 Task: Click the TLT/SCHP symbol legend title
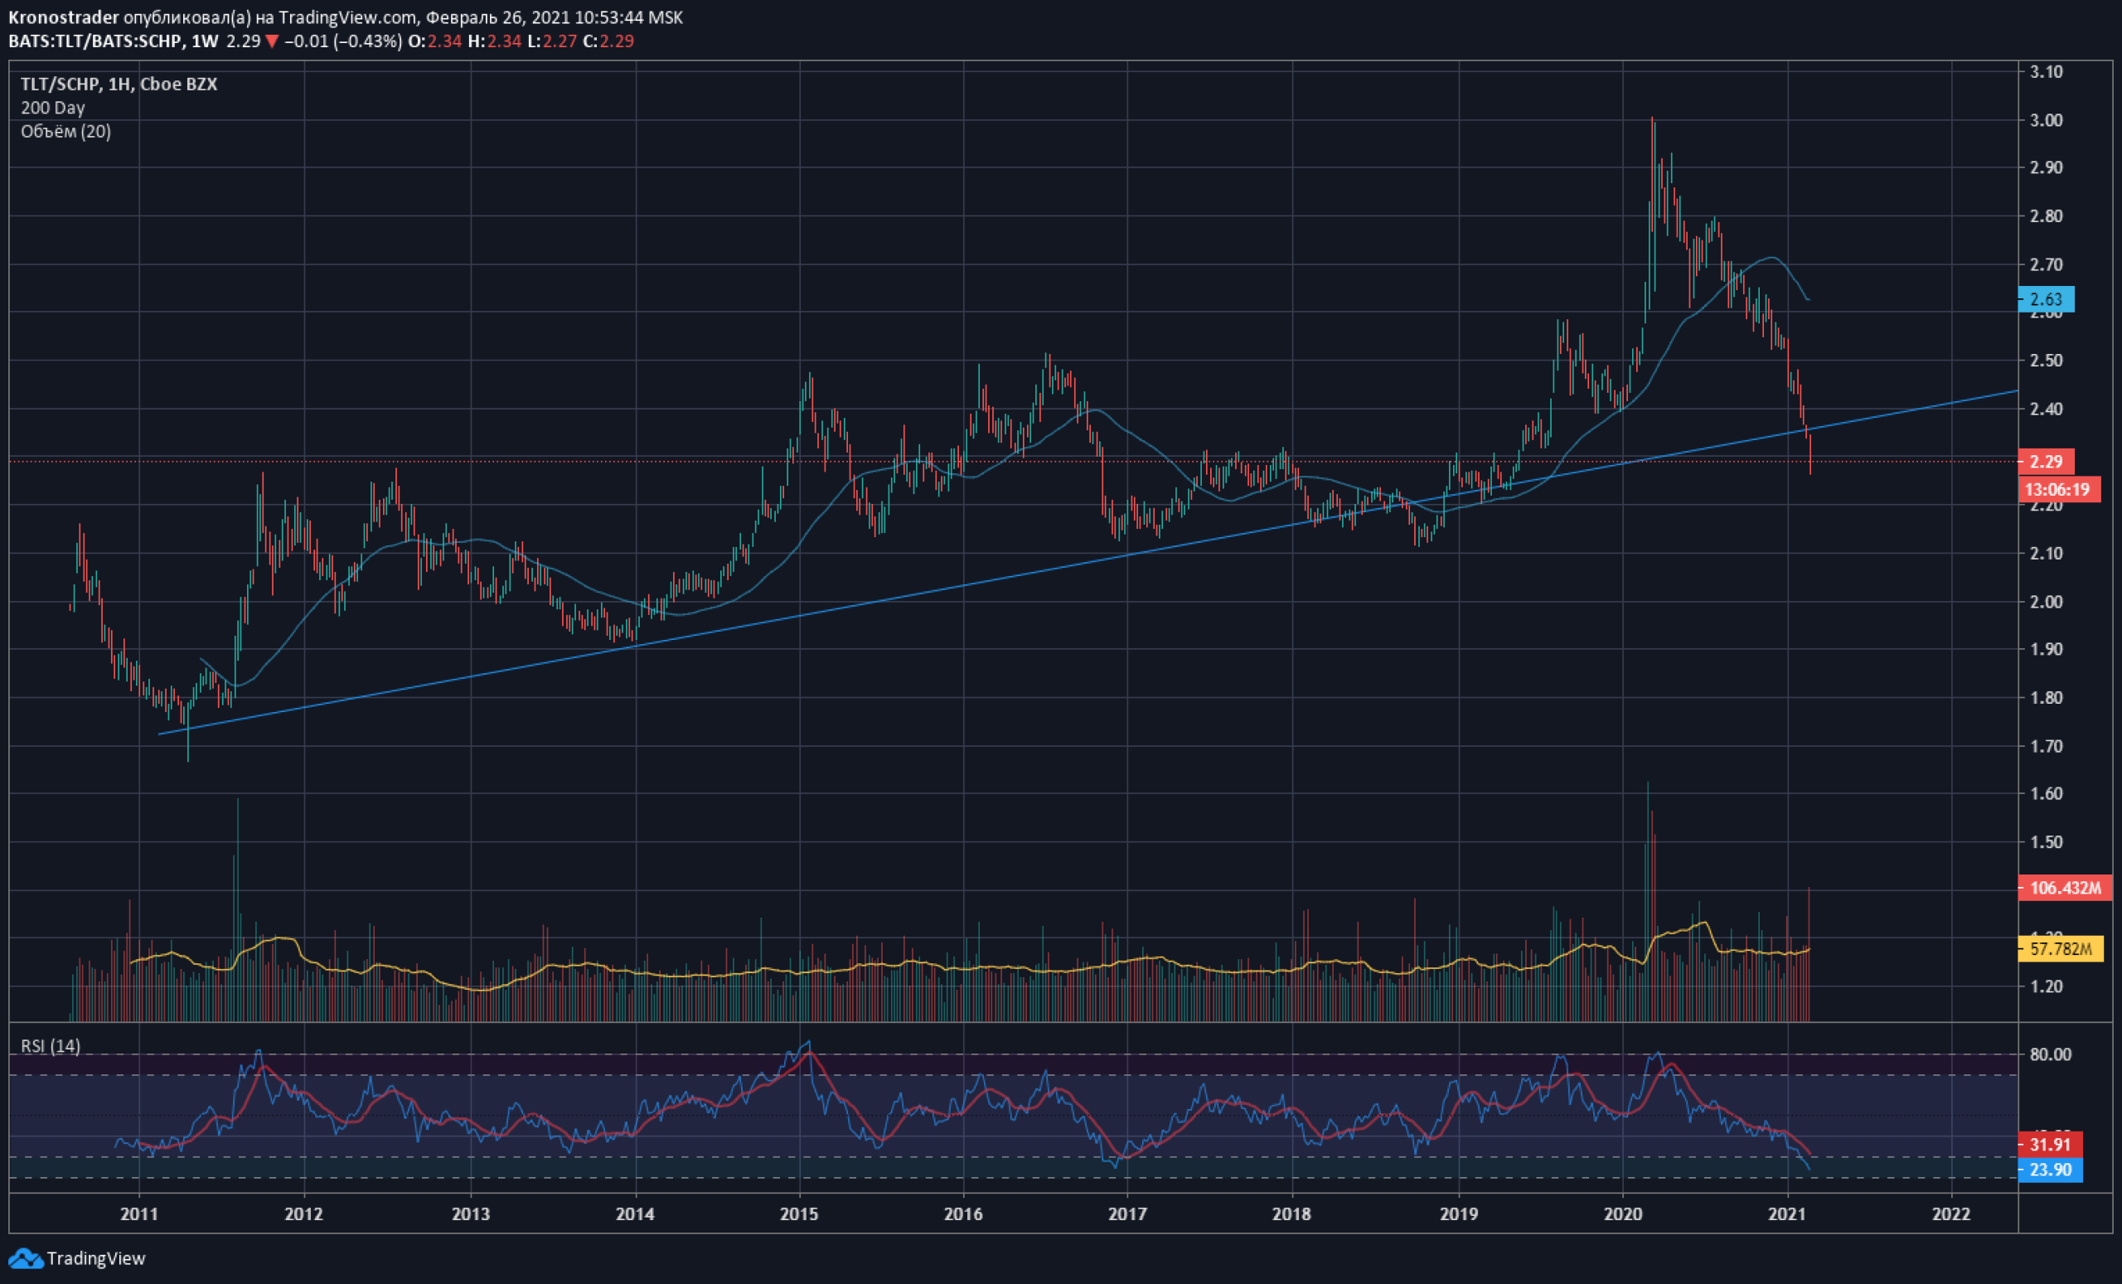119,84
